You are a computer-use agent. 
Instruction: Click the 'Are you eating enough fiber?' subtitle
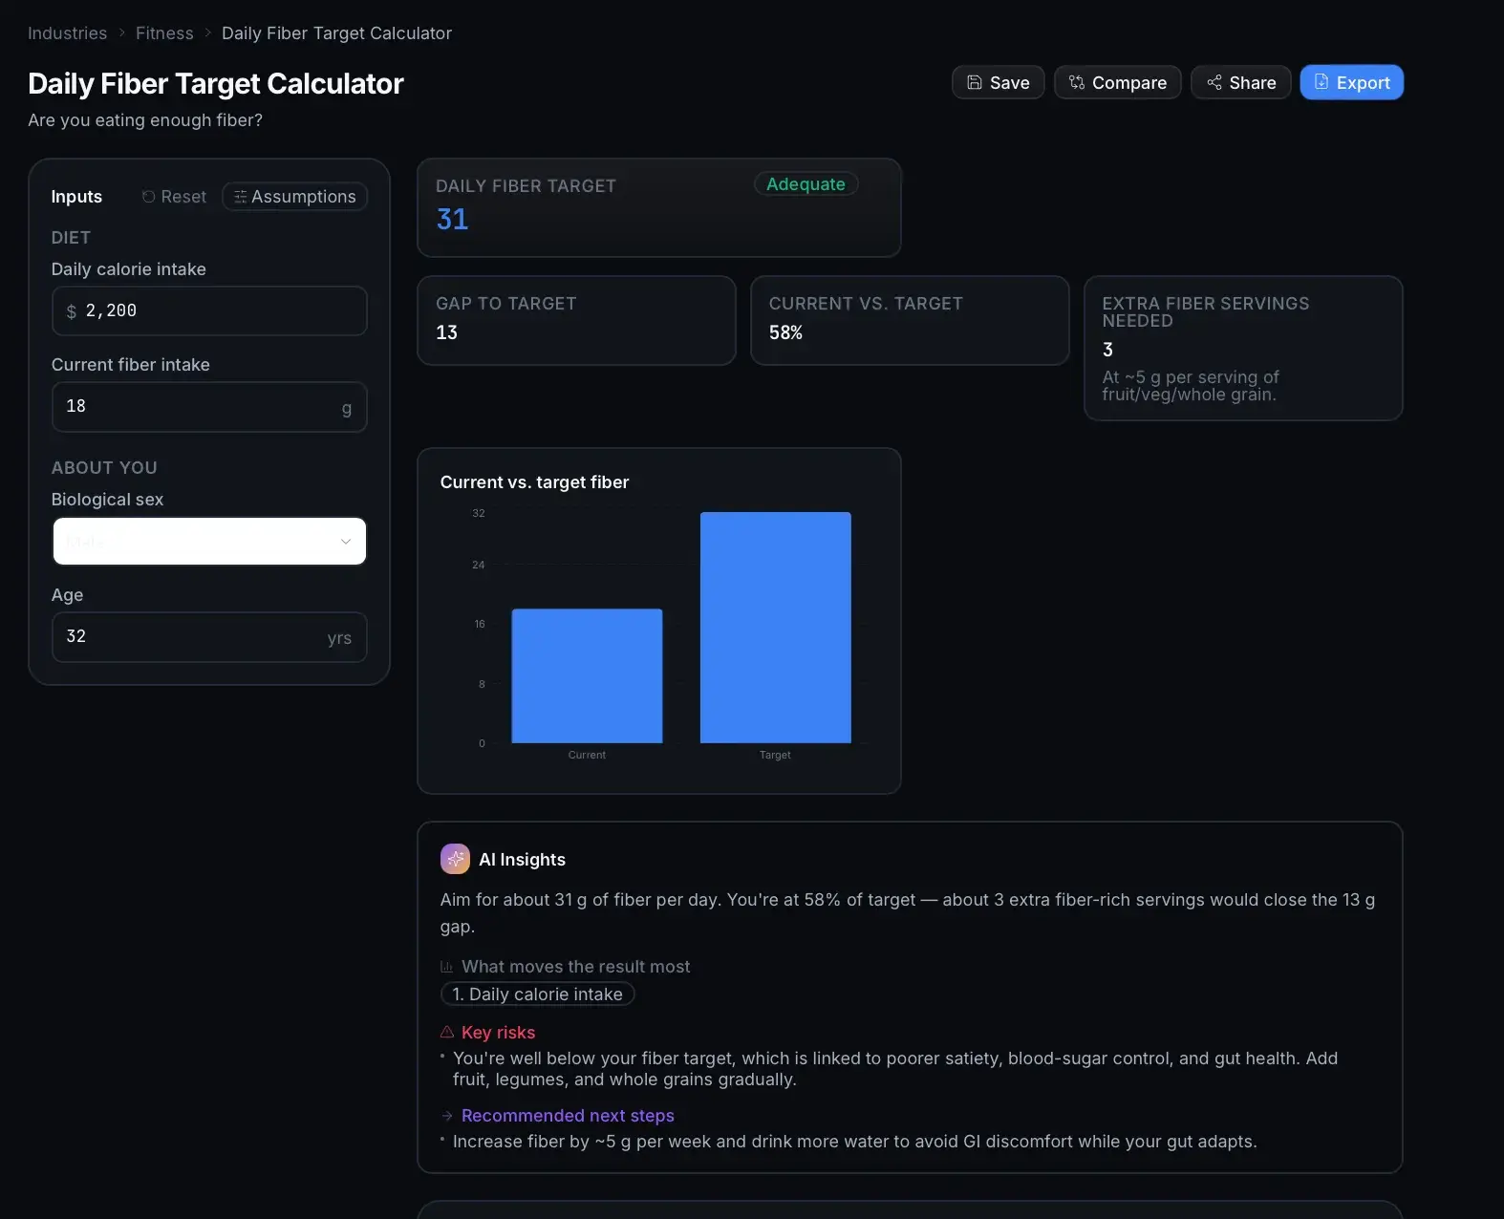point(145,120)
